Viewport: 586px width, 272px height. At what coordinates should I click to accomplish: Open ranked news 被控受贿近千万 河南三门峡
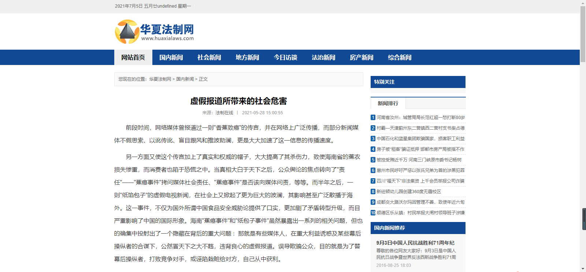pyautogui.click(x=419, y=160)
